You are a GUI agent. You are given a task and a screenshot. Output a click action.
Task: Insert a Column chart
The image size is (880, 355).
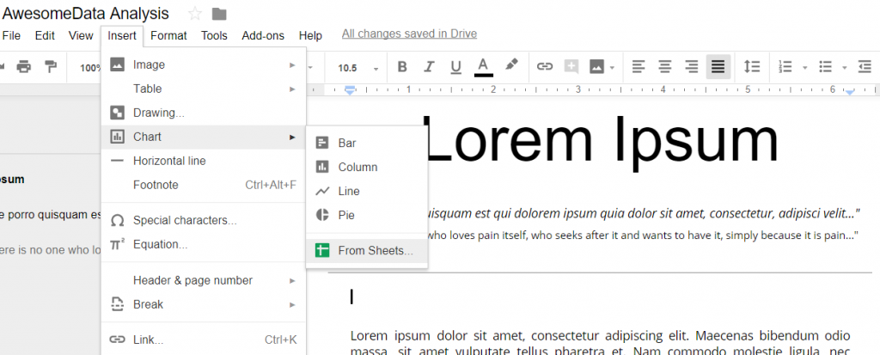coord(367,168)
